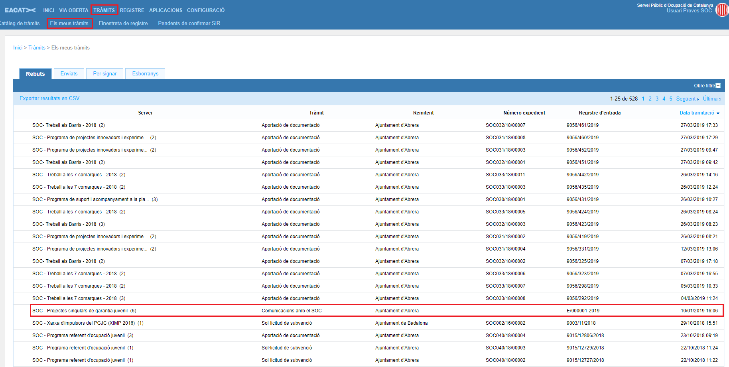Export results via Exportar resultats en CSV
729x367 pixels.
(x=49, y=98)
